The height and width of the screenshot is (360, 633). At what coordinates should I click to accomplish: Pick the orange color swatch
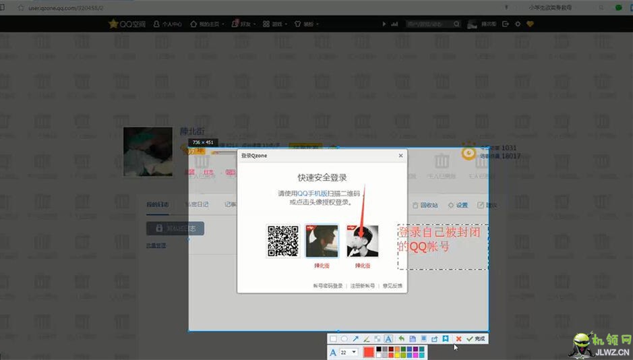click(397, 349)
